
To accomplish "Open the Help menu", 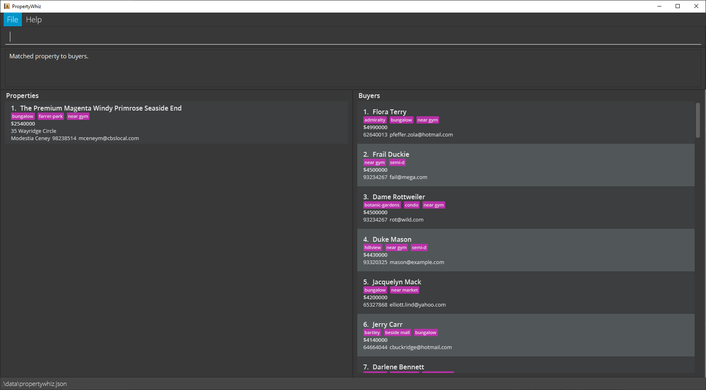I will click(34, 19).
